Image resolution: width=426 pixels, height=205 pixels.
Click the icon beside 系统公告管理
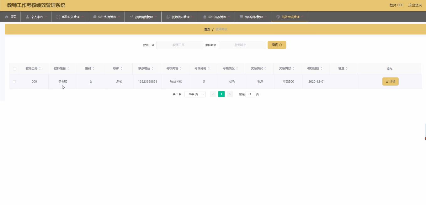58,17
